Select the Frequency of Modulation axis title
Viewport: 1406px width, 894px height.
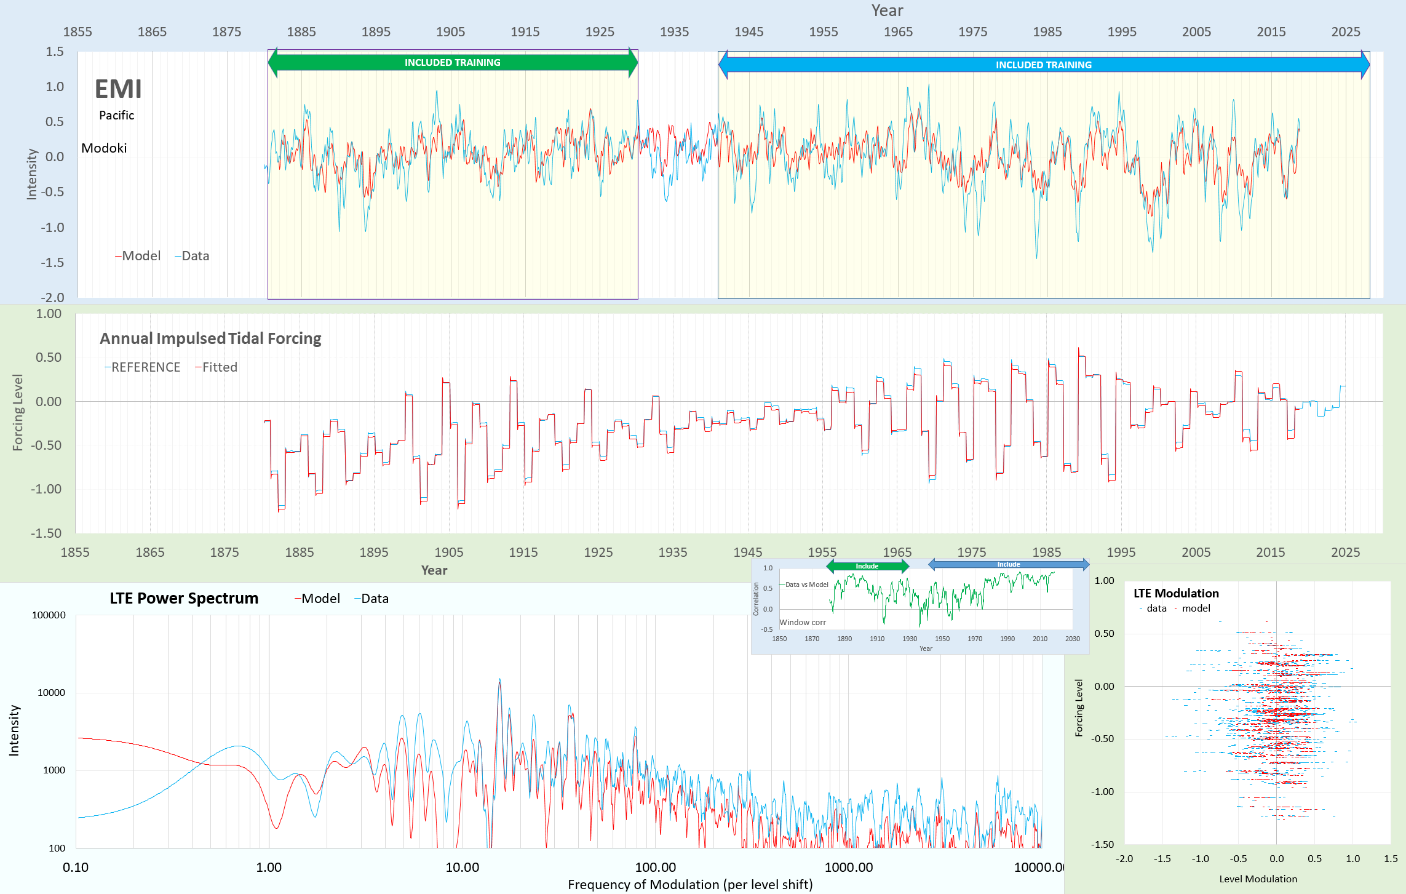(689, 884)
